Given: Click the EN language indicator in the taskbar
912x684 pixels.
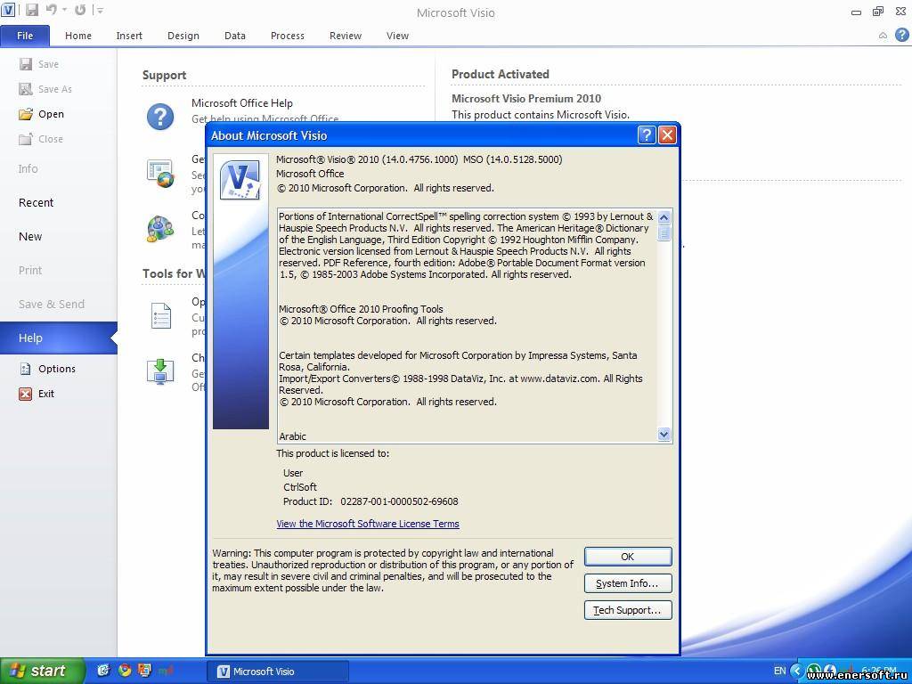Looking at the screenshot, I should coord(780,671).
